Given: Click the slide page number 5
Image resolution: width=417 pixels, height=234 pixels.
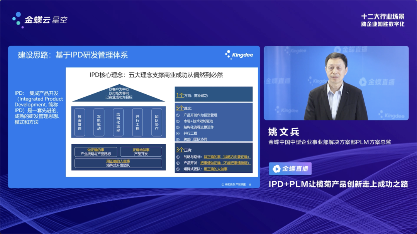Looking at the screenshot, I should [x=250, y=184].
